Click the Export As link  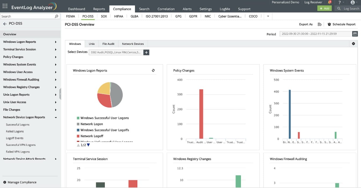click(306, 24)
